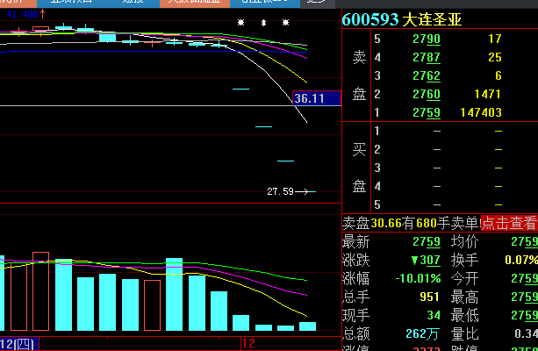
Task: Click the 最高 label
Action: pyautogui.click(x=464, y=297)
